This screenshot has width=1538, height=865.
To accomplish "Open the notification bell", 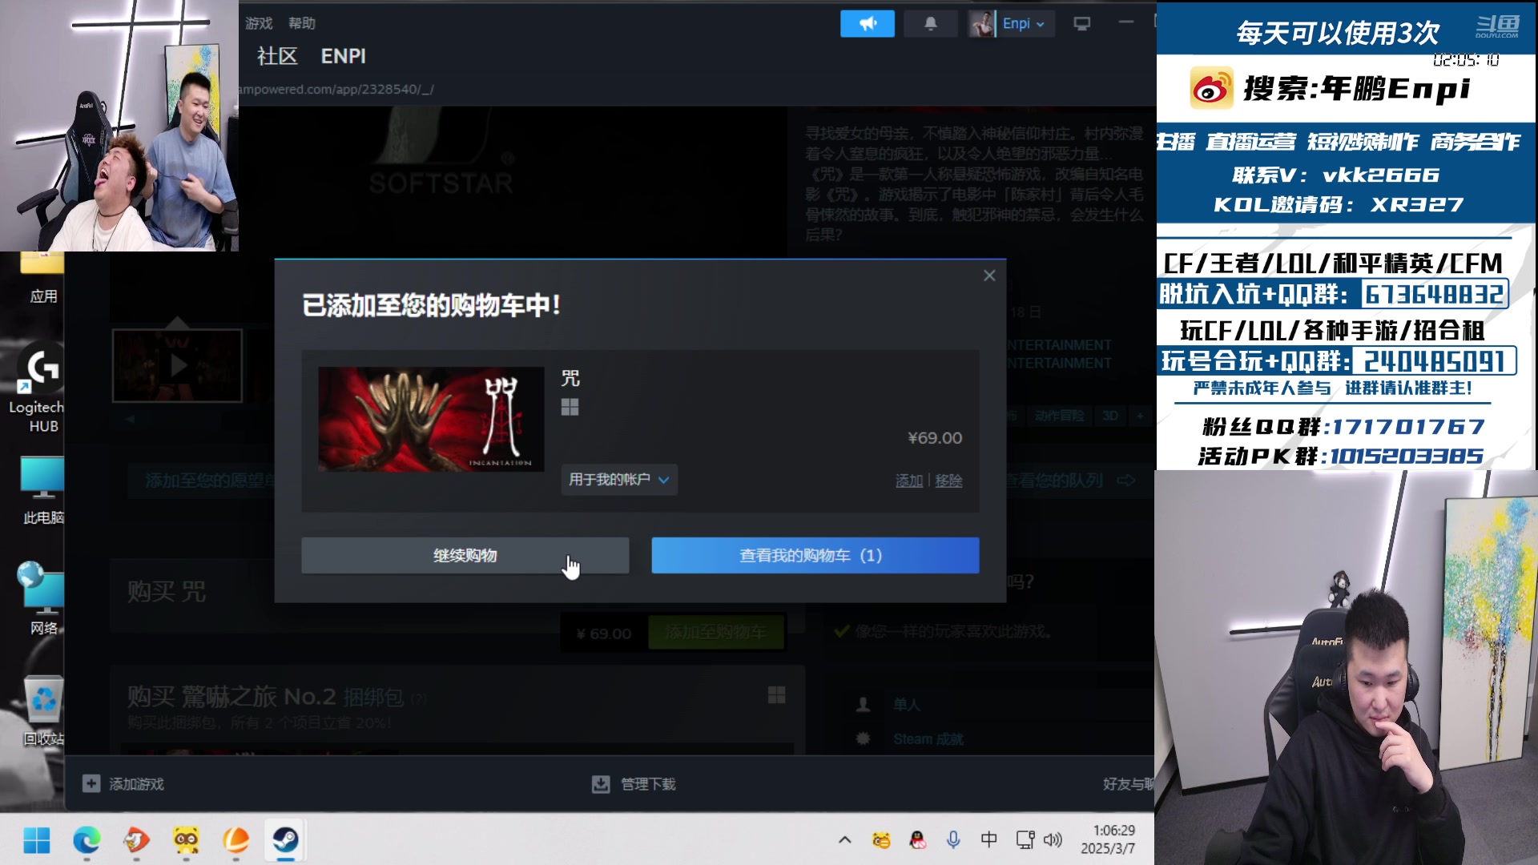I will tap(930, 24).
